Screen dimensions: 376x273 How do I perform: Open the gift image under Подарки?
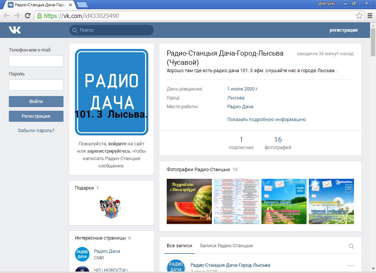coord(111,207)
